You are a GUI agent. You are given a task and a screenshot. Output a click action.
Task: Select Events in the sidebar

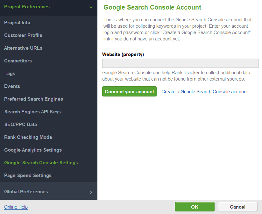click(12, 86)
